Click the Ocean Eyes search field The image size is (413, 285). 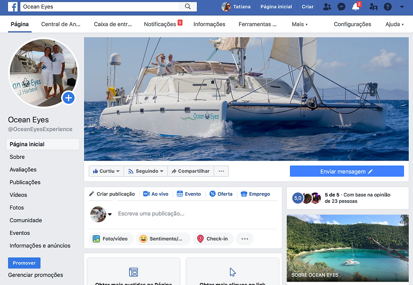point(99,7)
